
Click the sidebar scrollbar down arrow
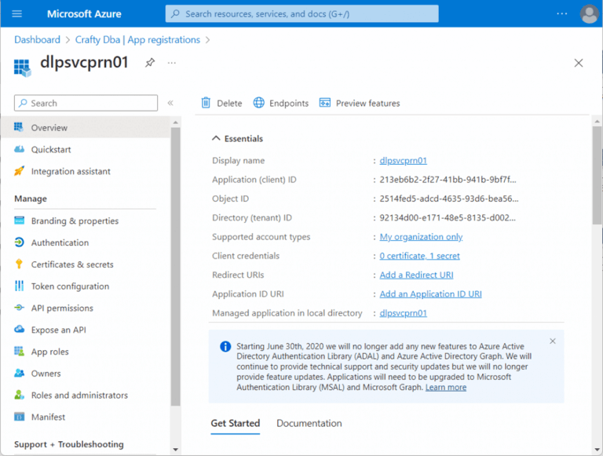175,449
